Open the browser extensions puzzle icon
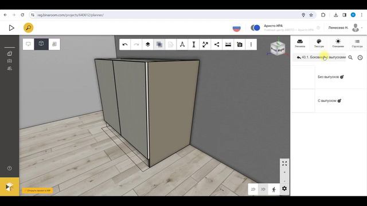This screenshot has width=367, height=206. (323, 15)
